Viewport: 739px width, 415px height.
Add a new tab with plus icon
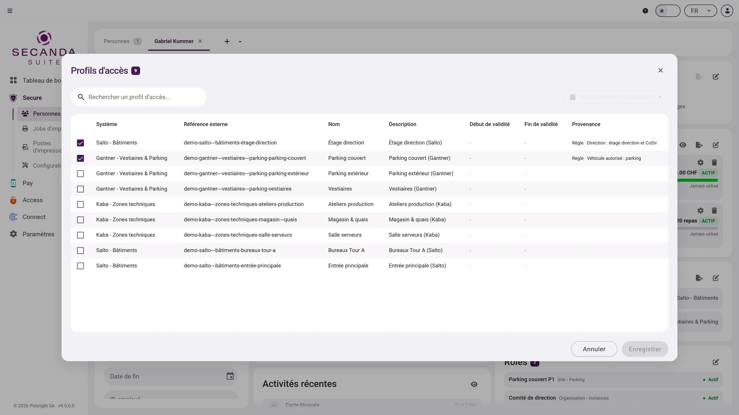(227, 41)
